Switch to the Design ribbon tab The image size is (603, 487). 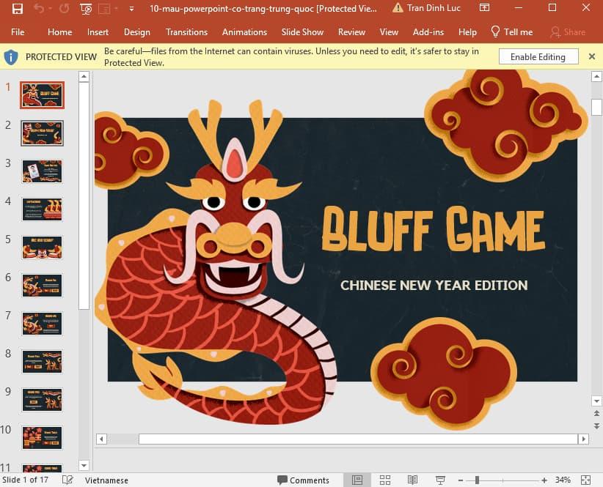[x=136, y=32]
